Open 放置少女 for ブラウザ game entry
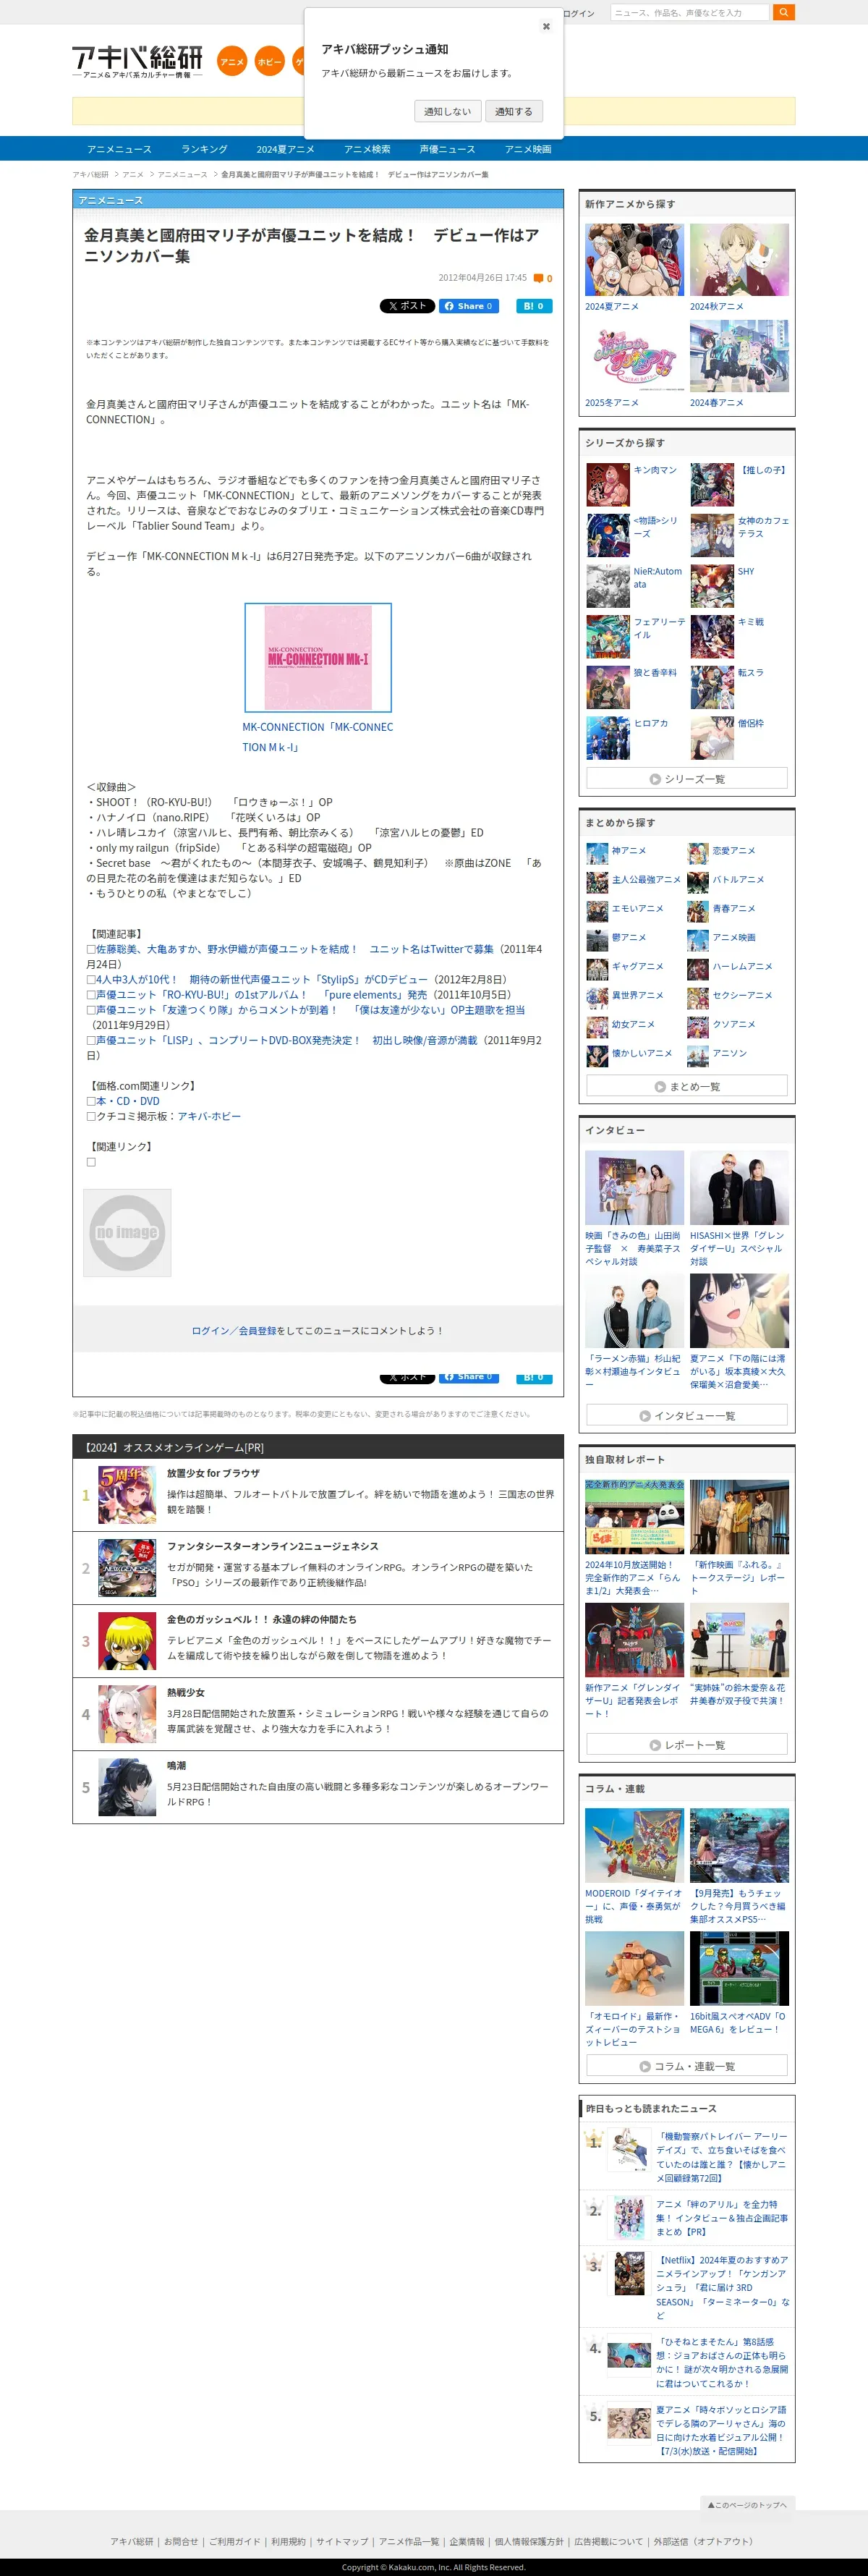The width and height of the screenshot is (868, 2576). [318, 1494]
